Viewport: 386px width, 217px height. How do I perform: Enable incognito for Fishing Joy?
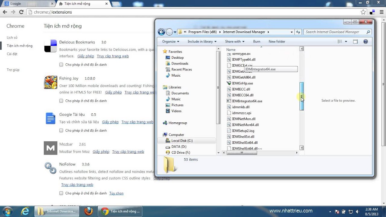pos(61,101)
